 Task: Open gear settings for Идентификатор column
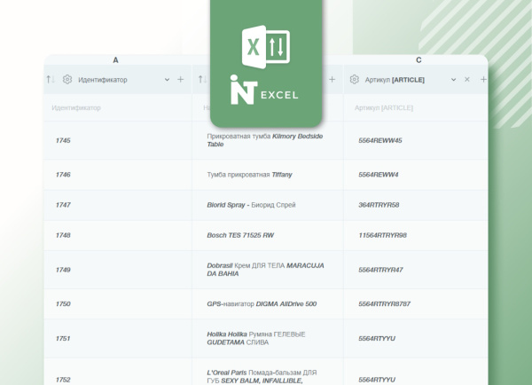click(x=66, y=80)
